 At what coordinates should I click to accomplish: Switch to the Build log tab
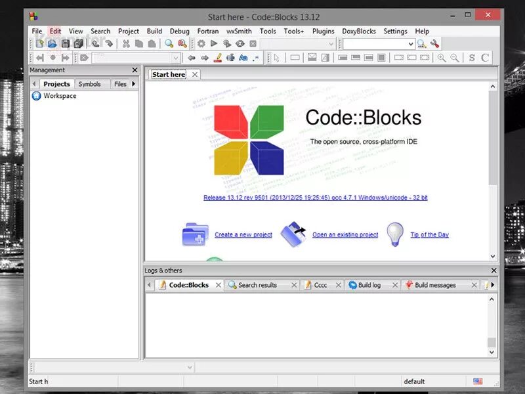(369, 285)
